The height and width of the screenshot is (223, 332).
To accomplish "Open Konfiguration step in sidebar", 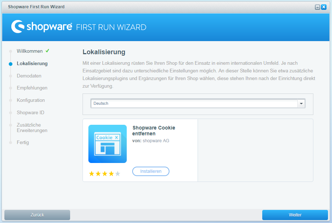I will click(31, 100).
